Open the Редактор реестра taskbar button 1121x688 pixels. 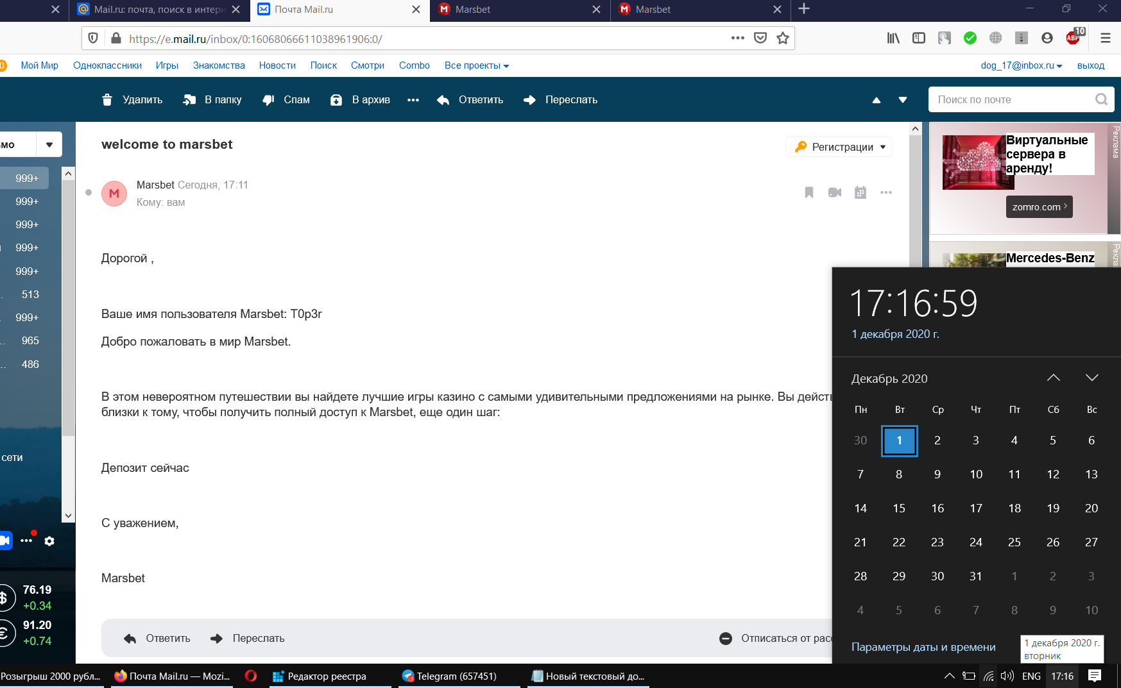[x=329, y=676]
